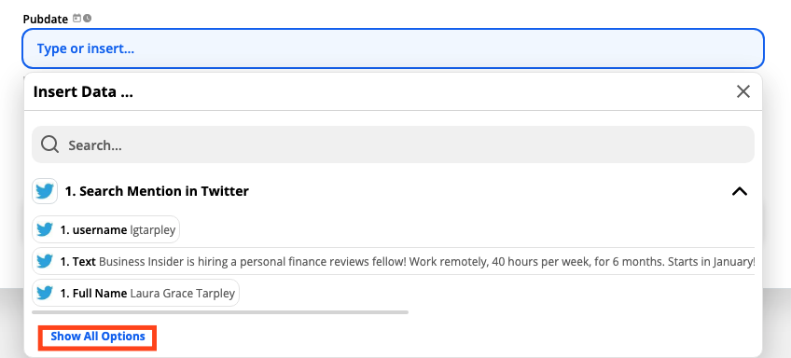The width and height of the screenshot is (791, 358).
Task: Click the clock icon beside Pubdate
Action: 88,19
